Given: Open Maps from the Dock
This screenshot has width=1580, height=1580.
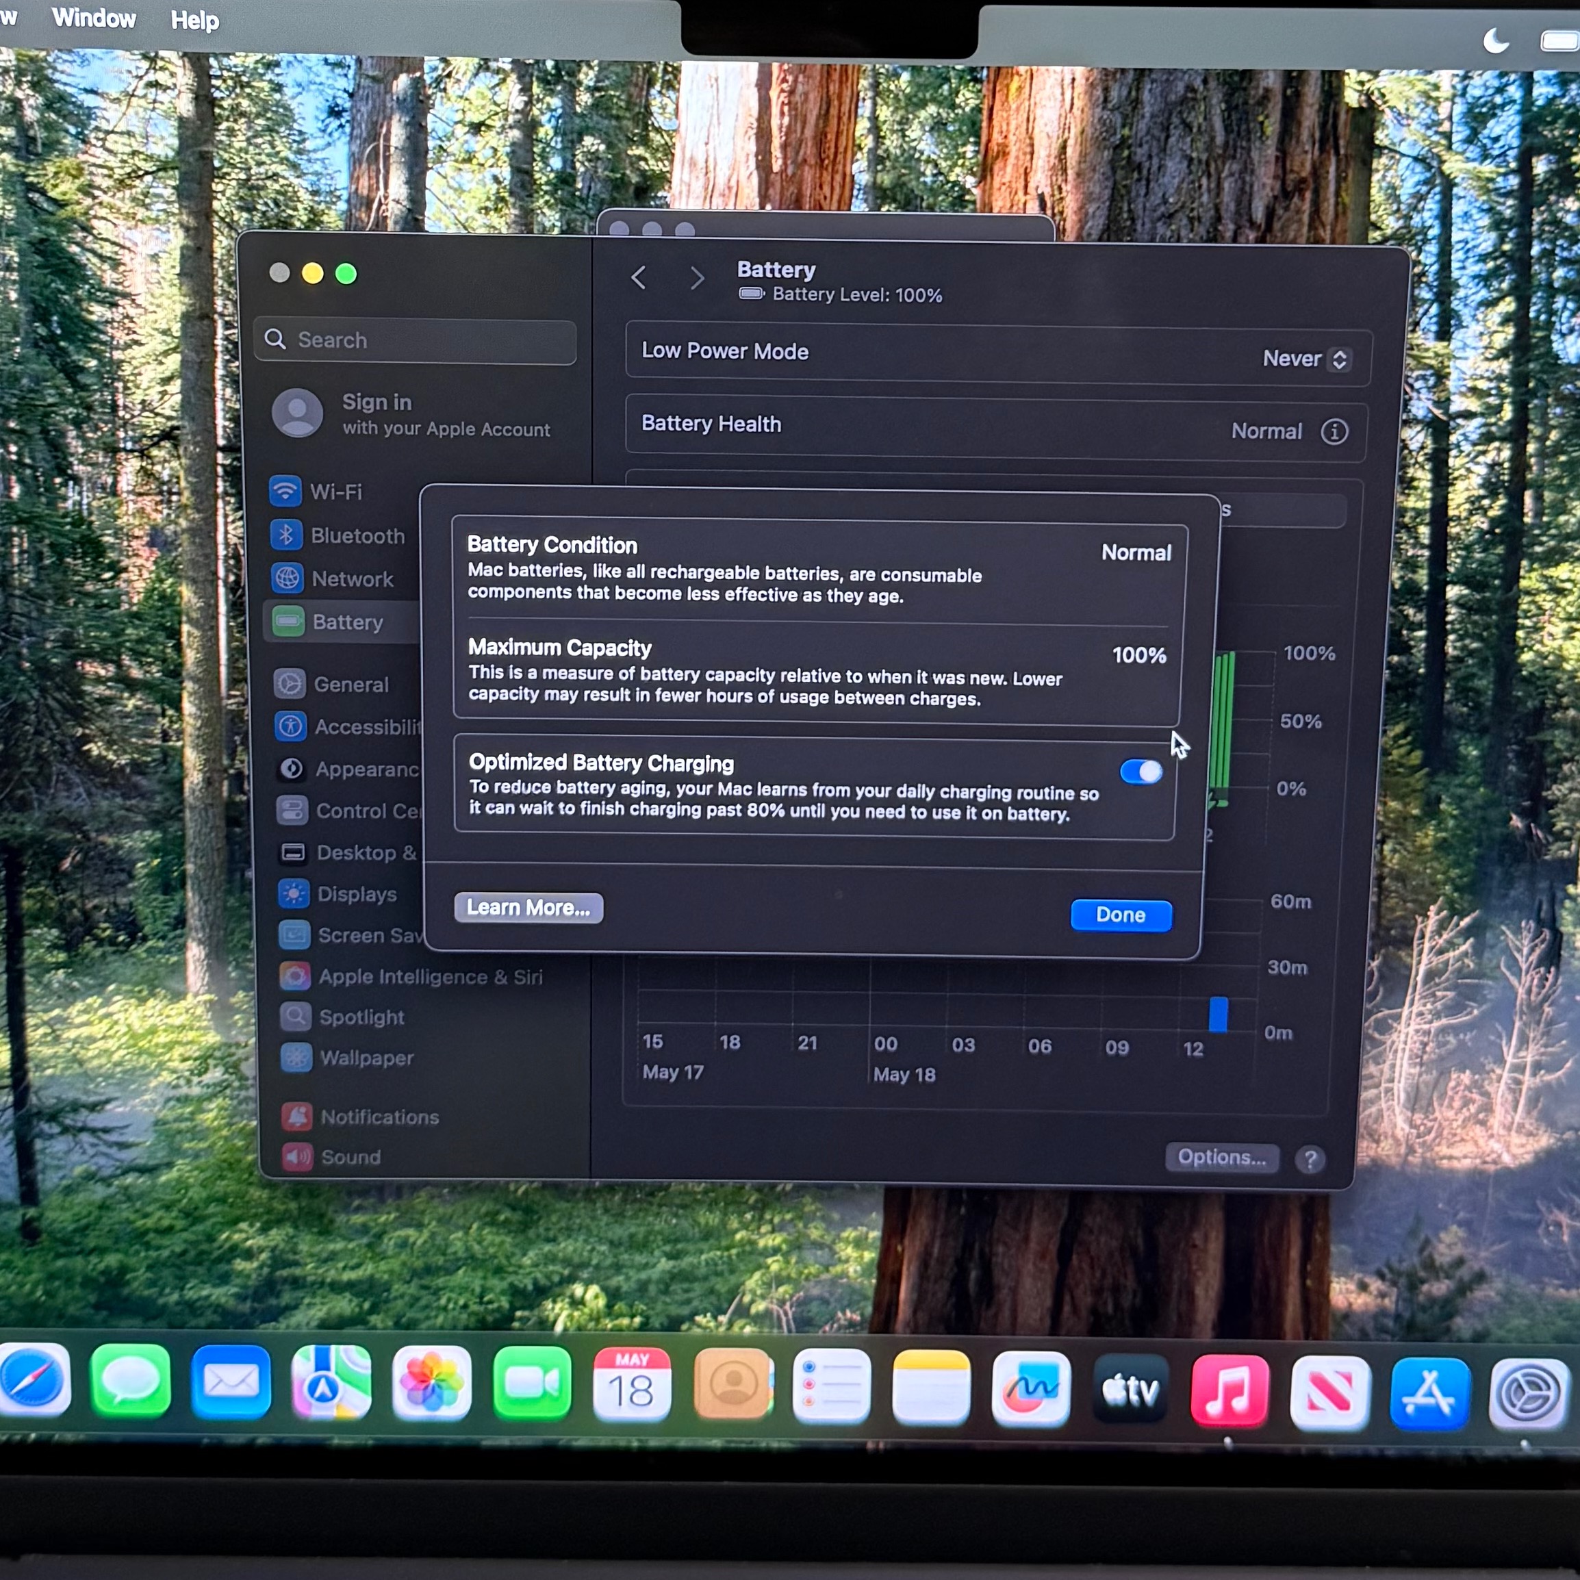Looking at the screenshot, I should pyautogui.click(x=331, y=1383).
